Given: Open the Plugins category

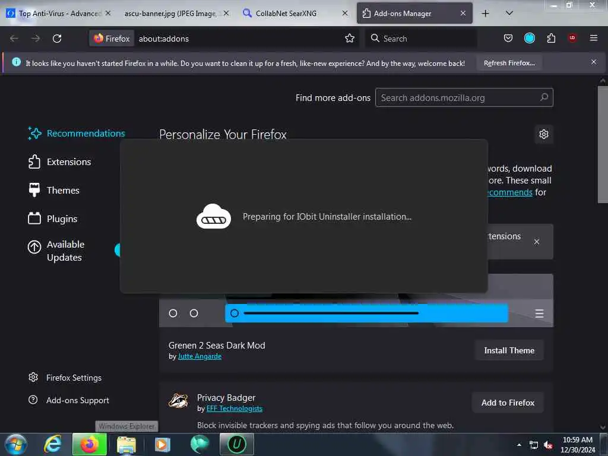Looking at the screenshot, I should [52, 218].
